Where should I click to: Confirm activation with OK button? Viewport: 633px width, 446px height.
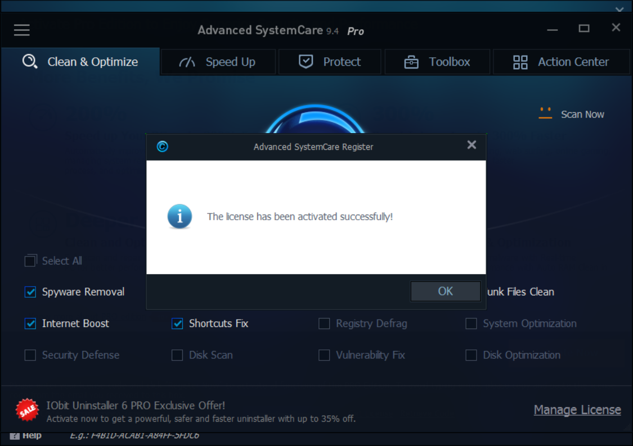tap(446, 292)
